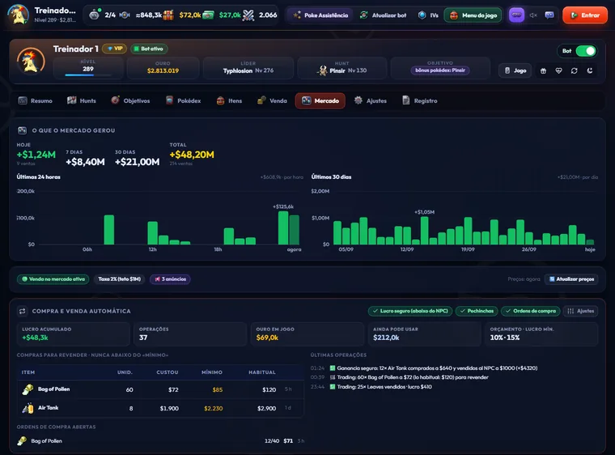Click the level 289 progress bar
This screenshot has height=455, width=615.
(88, 75)
